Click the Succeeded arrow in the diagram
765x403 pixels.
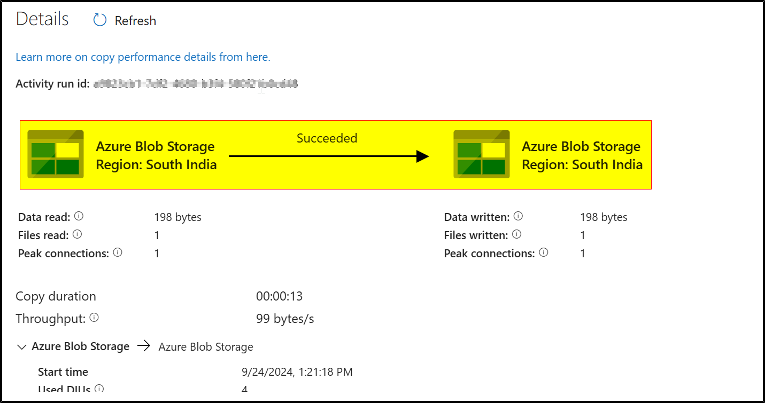(327, 156)
